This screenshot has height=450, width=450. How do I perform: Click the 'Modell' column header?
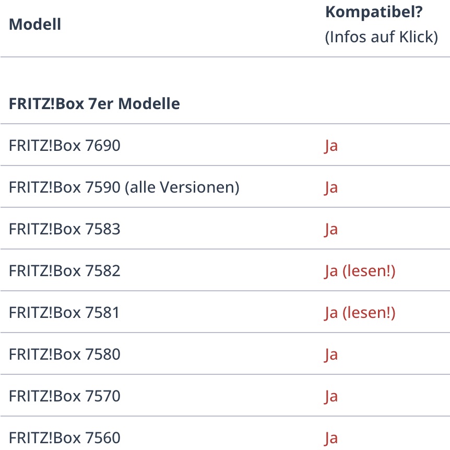35,24
